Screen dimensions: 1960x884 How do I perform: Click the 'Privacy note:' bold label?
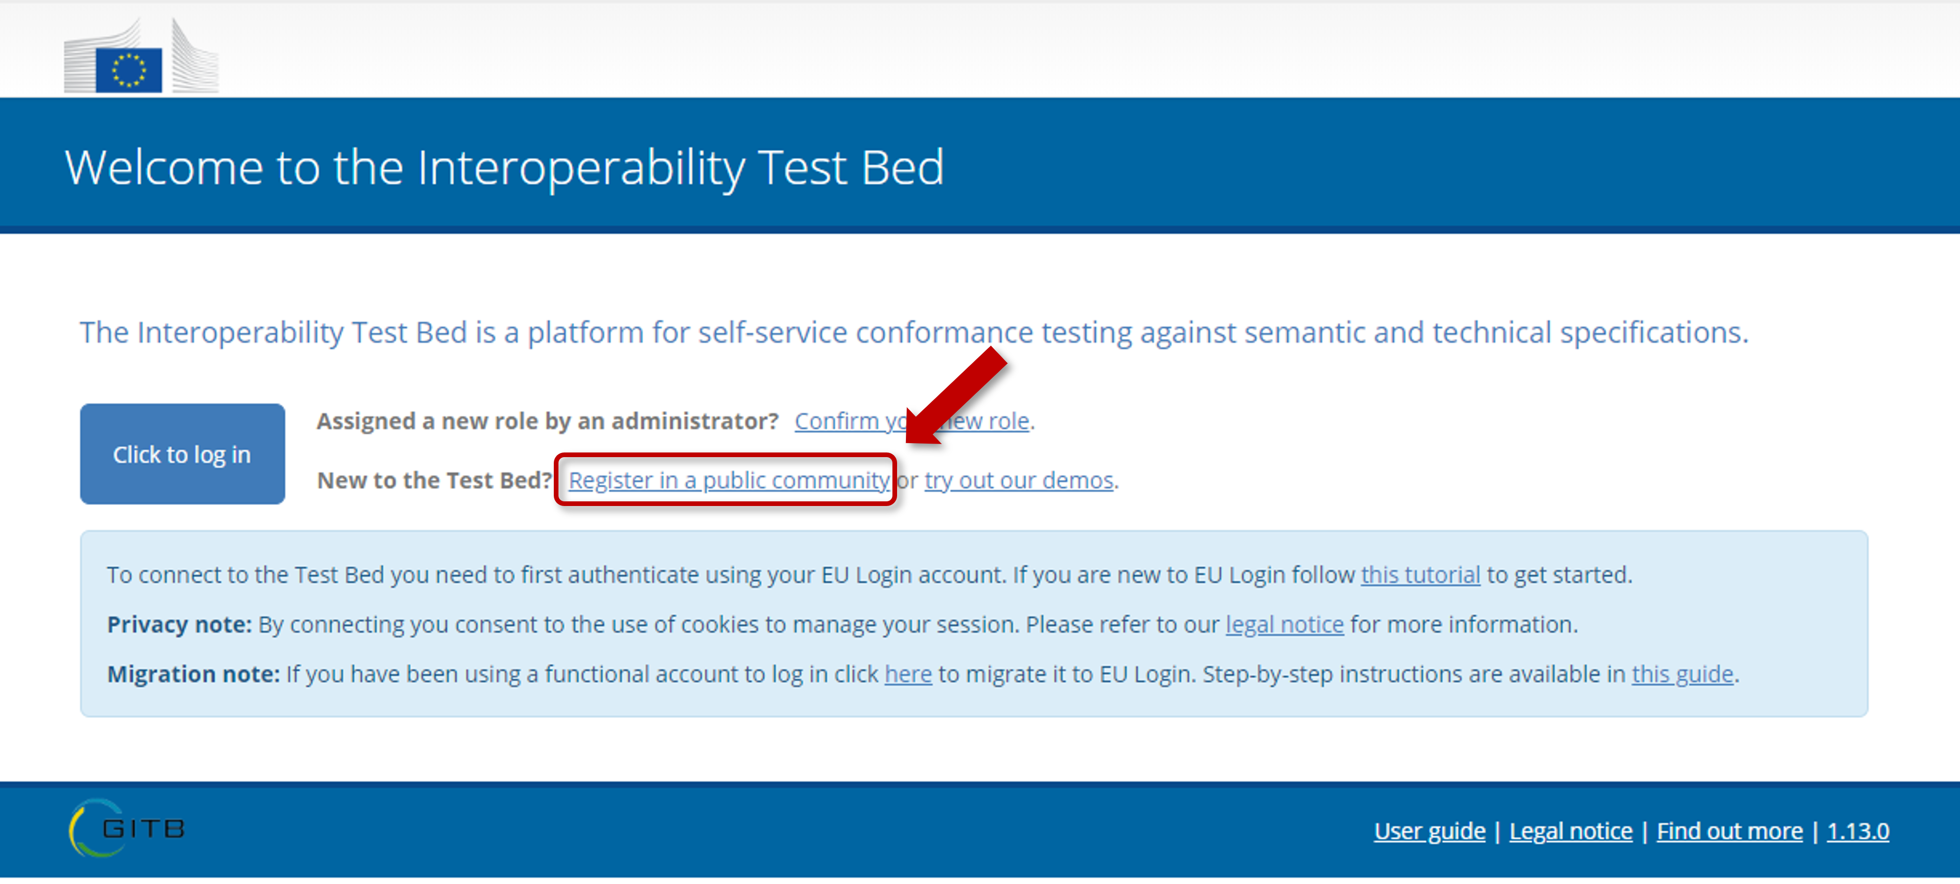179,625
